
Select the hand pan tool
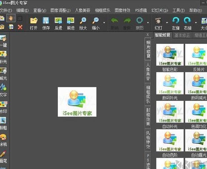(11, 18)
